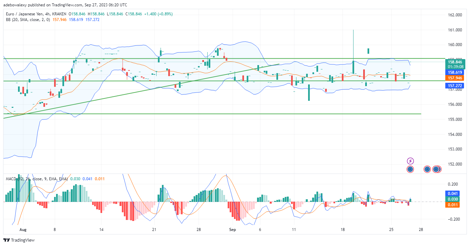Click the open value O158.846
Image resolution: width=470 pixels, height=246 pixels.
coord(78,14)
